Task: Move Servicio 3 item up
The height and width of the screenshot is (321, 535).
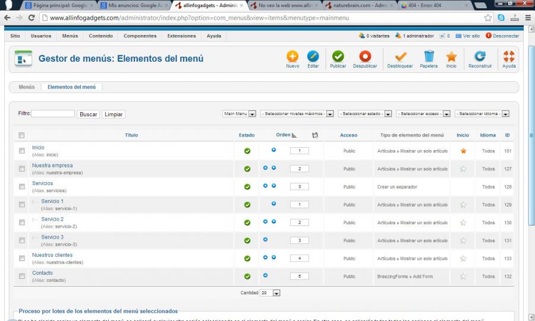Action: point(266,240)
